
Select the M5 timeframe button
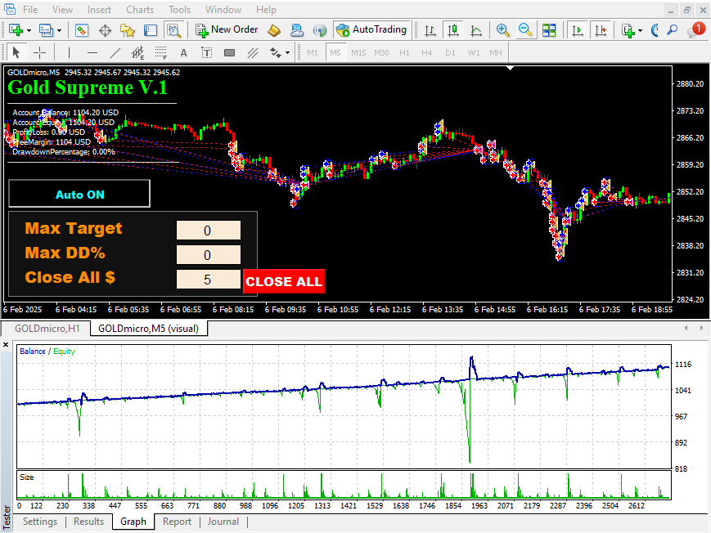coord(335,52)
